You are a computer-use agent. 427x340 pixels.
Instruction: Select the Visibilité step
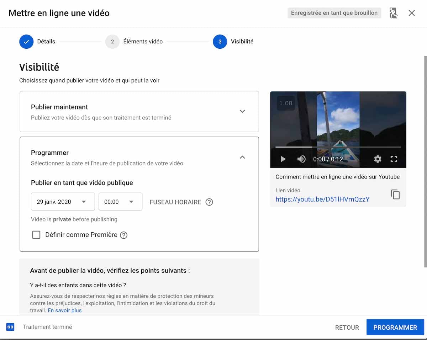(x=233, y=42)
